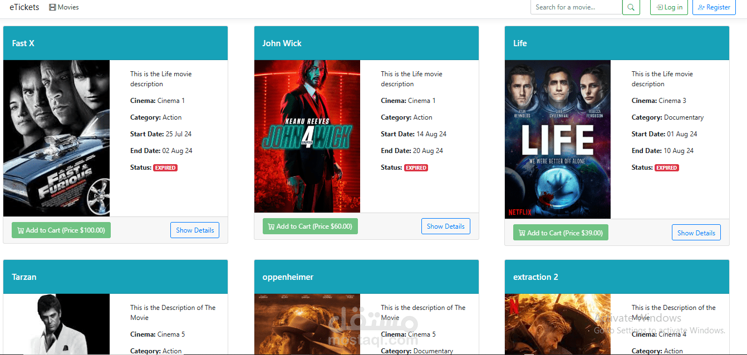Screen dimensions: 747x355
Task: Click the EXPIRED badge on John Wick
Action: [x=416, y=167]
